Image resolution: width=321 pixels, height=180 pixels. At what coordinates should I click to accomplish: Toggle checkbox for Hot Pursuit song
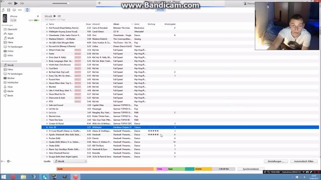47,28
